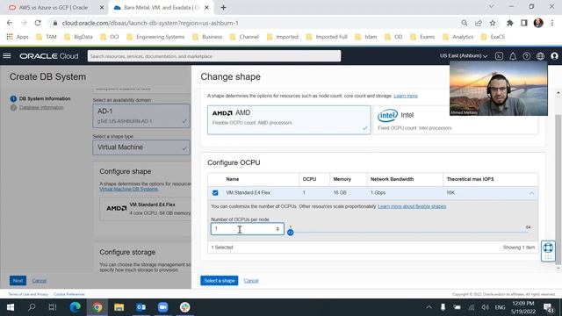Open the browser side panel icon
This screenshot has height=316, width=562.
(524, 23)
